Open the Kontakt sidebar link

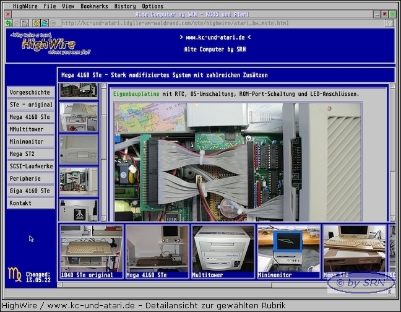[x=31, y=203]
